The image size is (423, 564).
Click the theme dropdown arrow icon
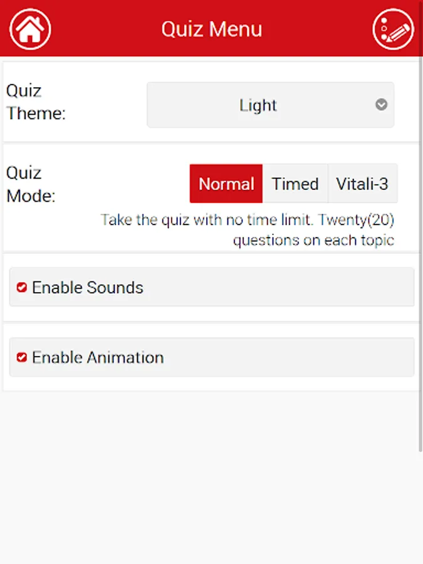click(381, 105)
